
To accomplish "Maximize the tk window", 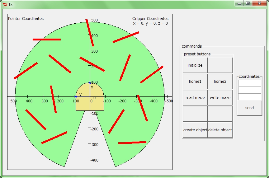I will [248, 3].
